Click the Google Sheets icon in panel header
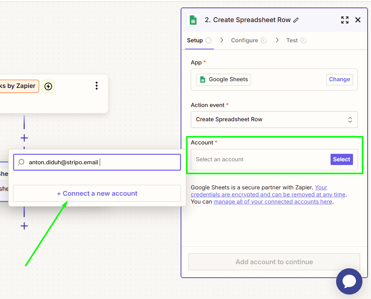Viewport: 371px width, 299px height. (193, 20)
